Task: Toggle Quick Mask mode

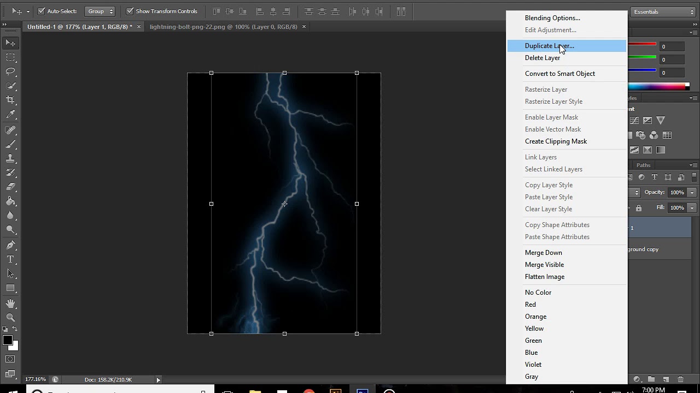Action: point(10,359)
